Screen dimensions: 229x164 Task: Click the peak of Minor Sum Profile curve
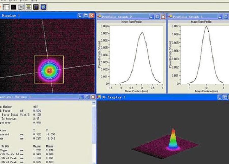click(x=142, y=32)
